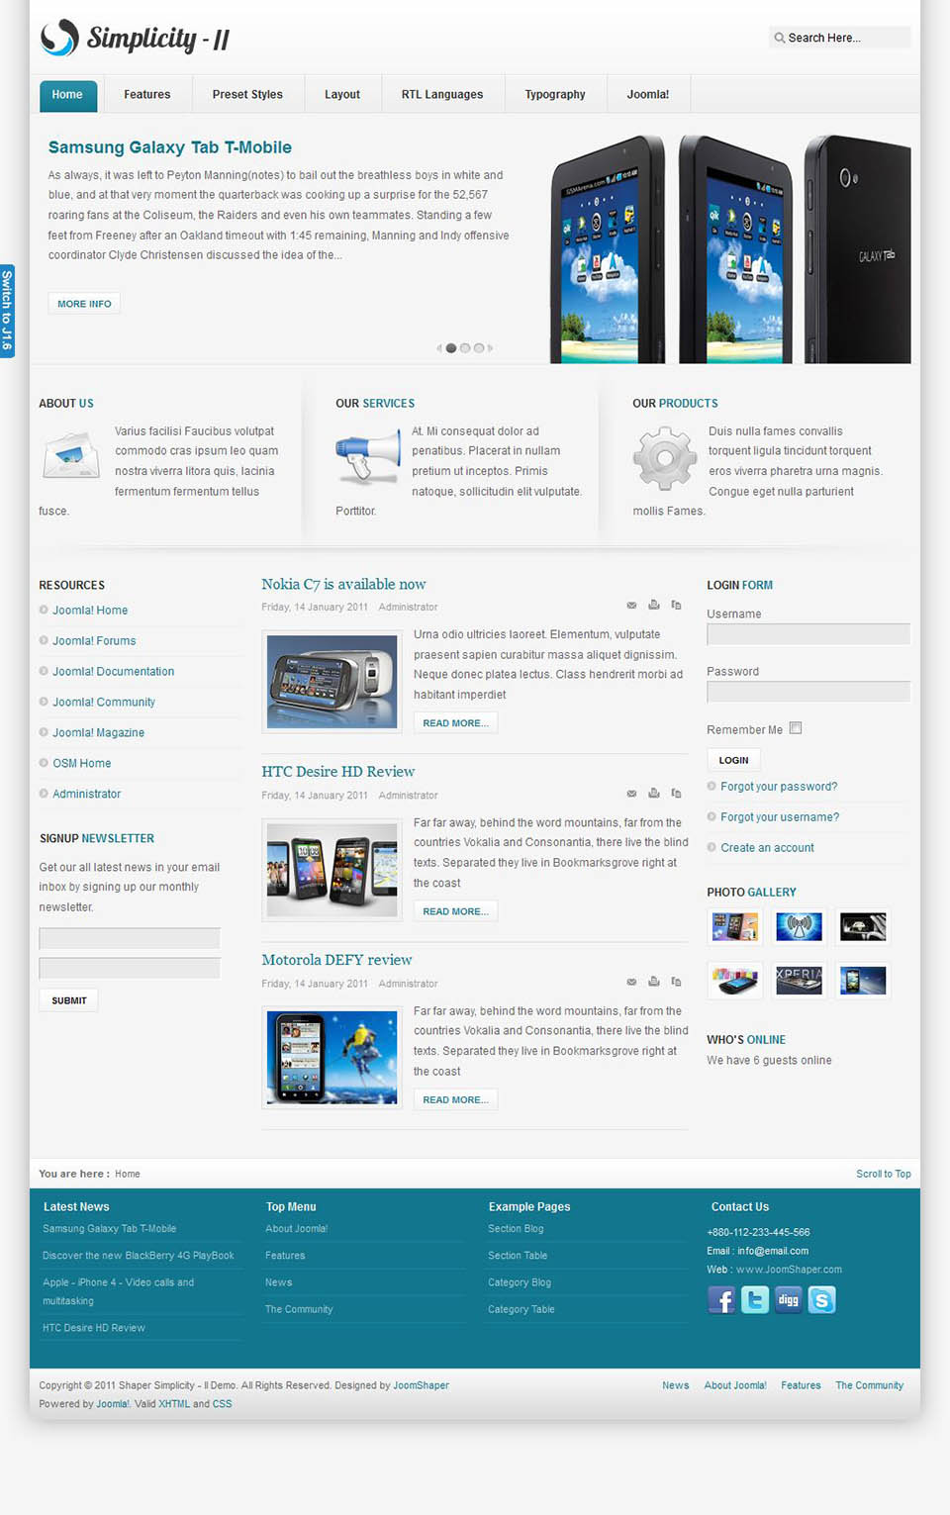Click the search magnifier icon

tap(780, 38)
